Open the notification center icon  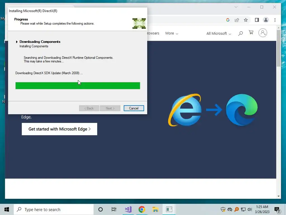[277, 210]
